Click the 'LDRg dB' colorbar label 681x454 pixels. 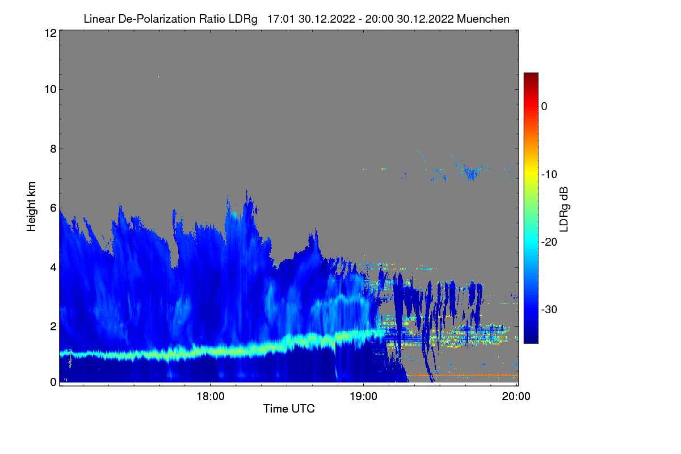564,208
